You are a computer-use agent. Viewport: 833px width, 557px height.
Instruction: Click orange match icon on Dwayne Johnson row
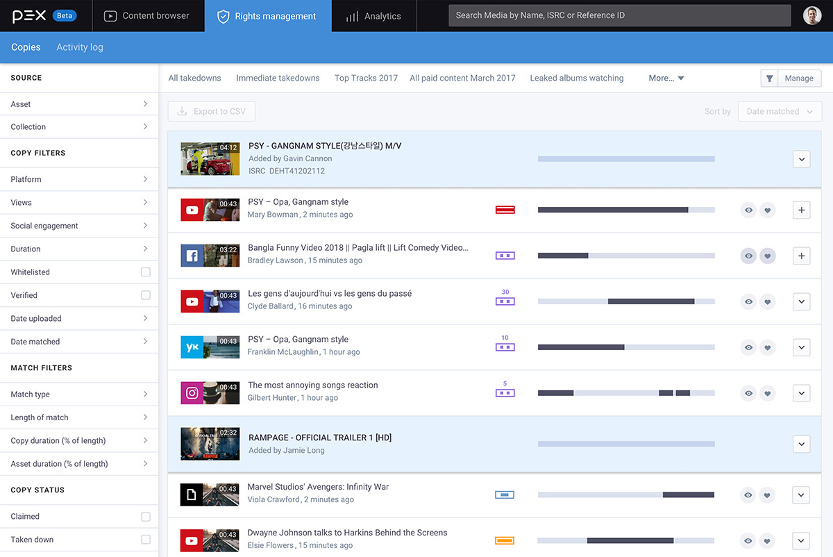(x=505, y=540)
